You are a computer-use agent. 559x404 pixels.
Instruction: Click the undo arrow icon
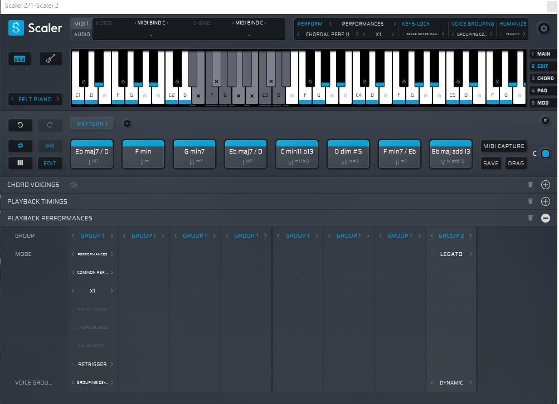coord(20,125)
